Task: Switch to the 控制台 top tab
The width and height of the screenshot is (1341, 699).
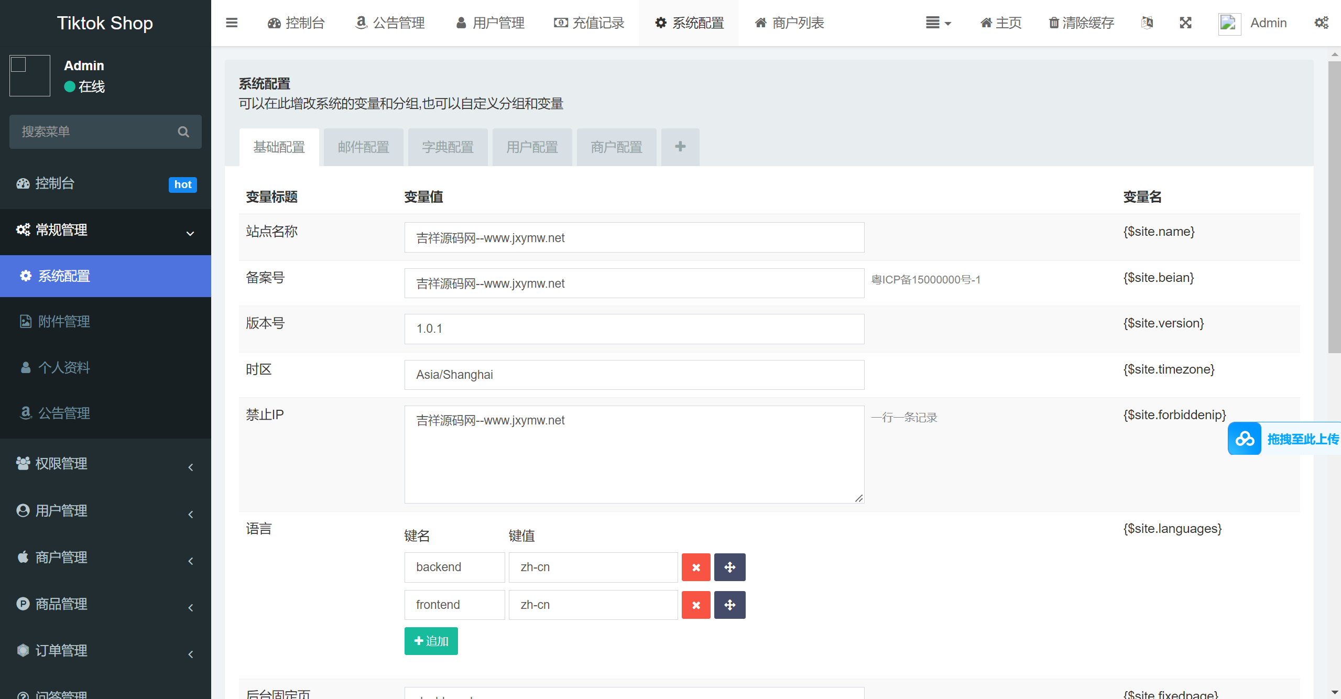Action: click(296, 23)
